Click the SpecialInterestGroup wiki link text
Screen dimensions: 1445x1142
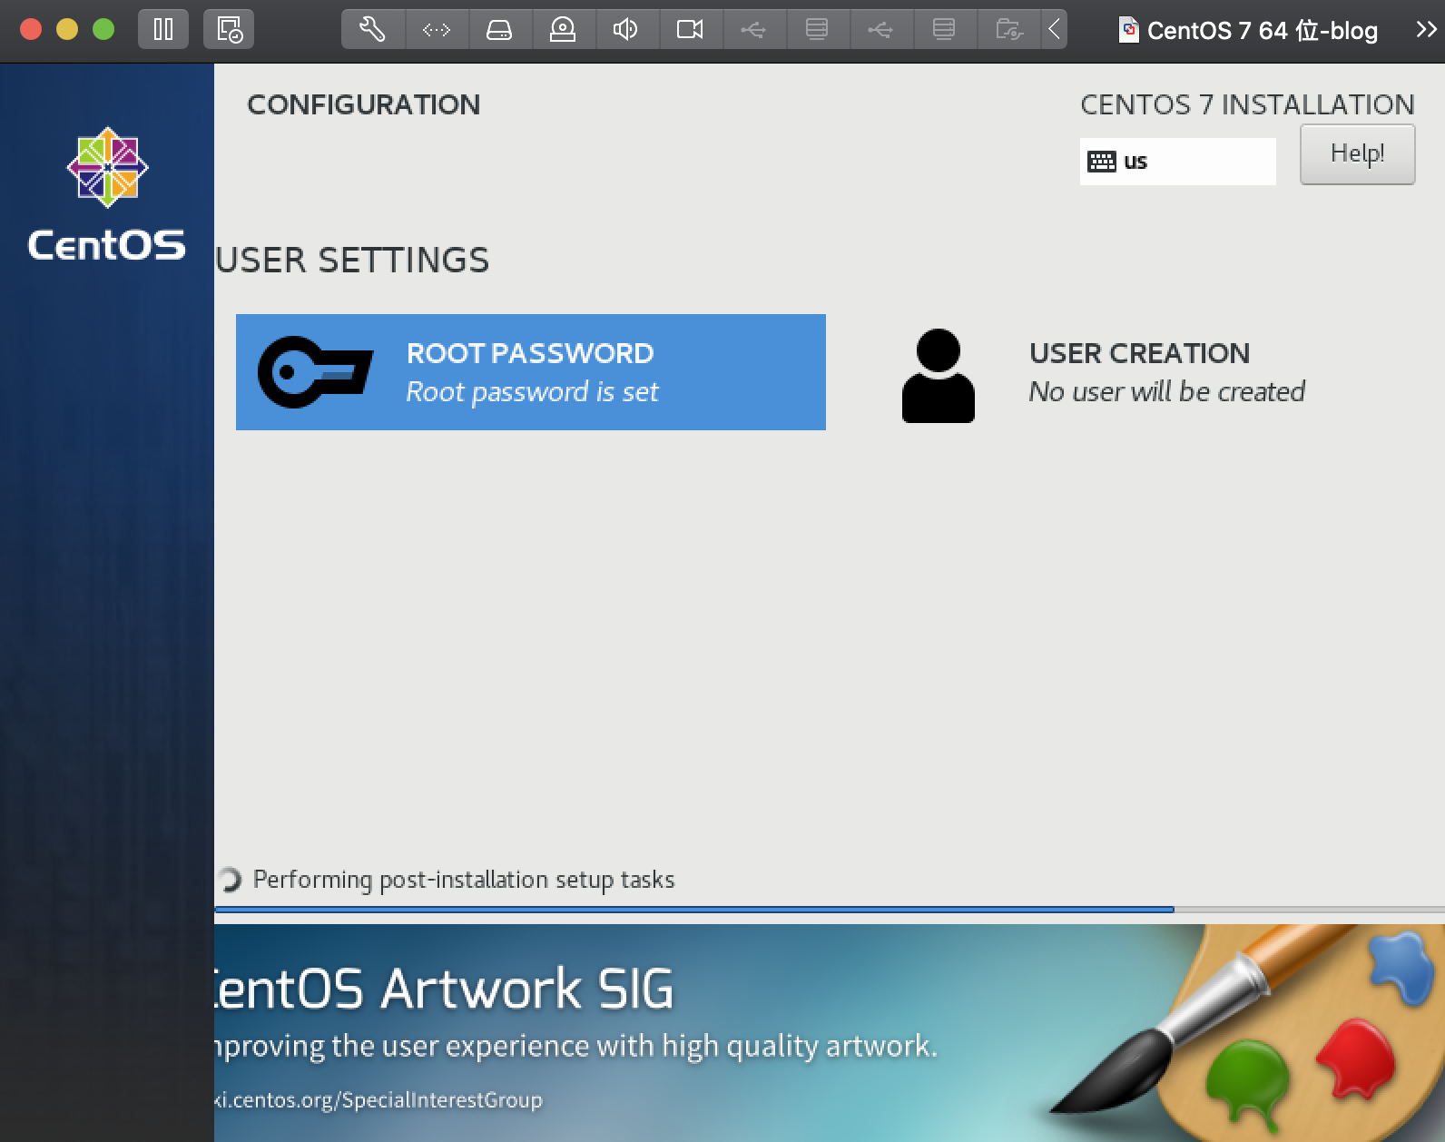[x=378, y=1100]
